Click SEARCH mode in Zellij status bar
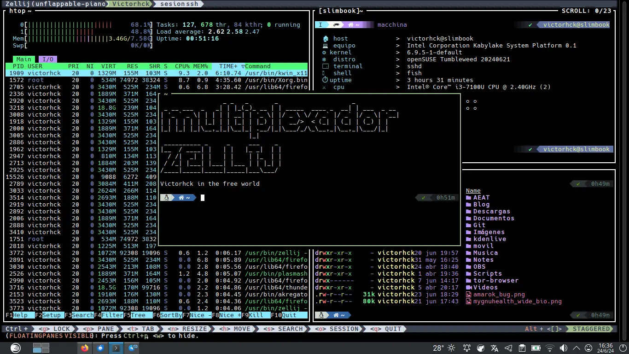Screen dimensions: 629x354 click(283, 329)
